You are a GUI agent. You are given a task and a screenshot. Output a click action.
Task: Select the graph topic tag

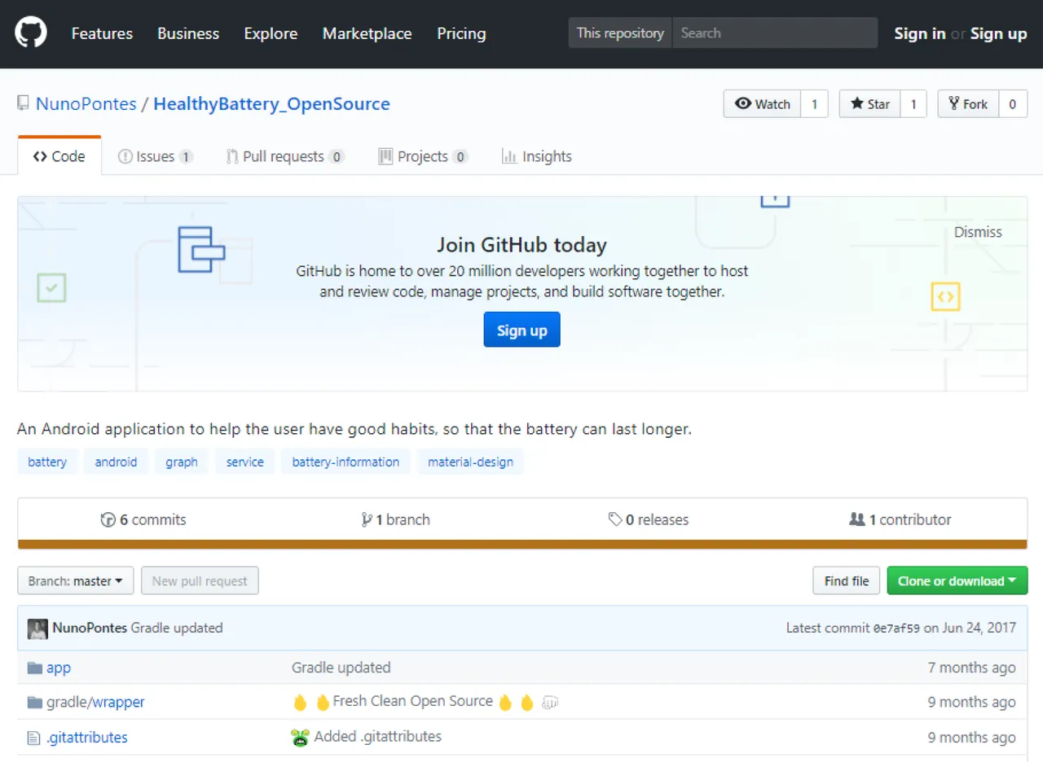(182, 462)
